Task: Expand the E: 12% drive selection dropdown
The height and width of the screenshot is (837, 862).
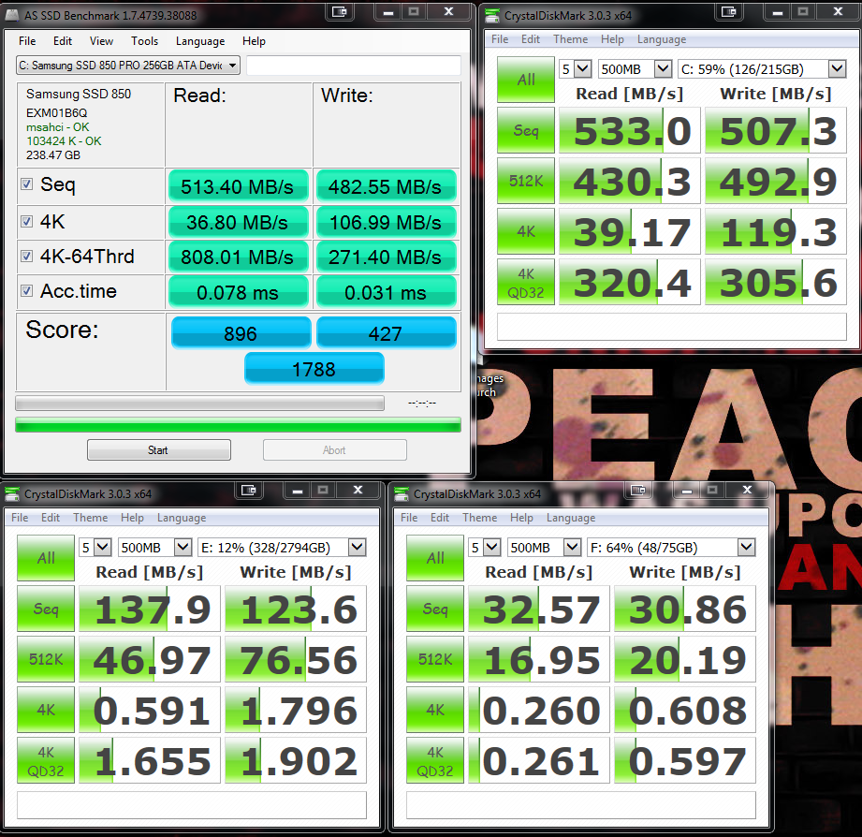Action: point(357,547)
